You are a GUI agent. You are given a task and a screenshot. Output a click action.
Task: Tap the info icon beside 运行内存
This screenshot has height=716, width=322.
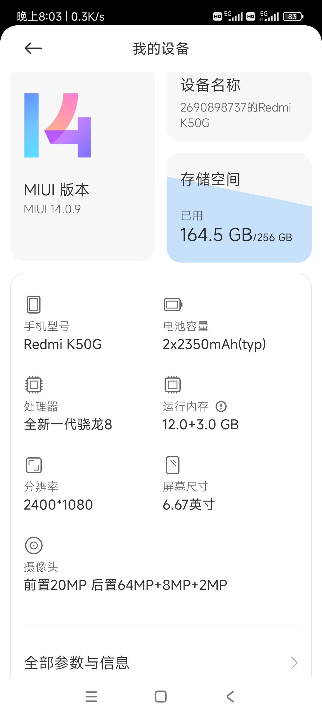(x=221, y=406)
